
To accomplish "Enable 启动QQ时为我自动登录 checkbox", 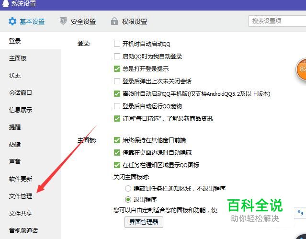I will [x=117, y=56].
